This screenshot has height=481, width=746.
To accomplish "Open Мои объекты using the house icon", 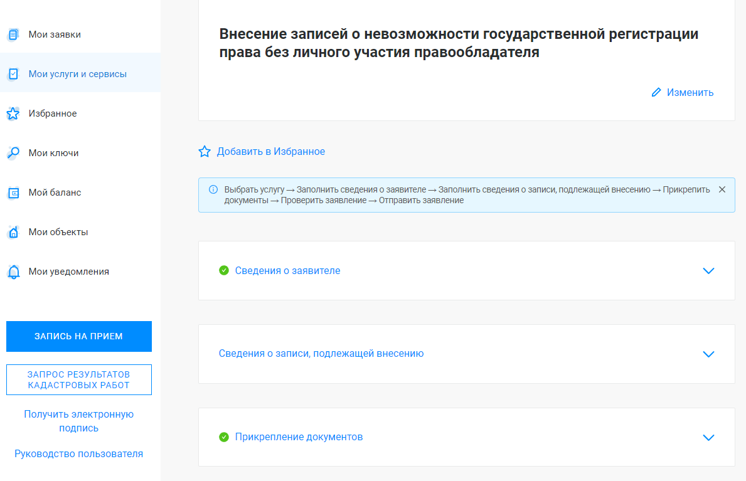I will (13, 231).
